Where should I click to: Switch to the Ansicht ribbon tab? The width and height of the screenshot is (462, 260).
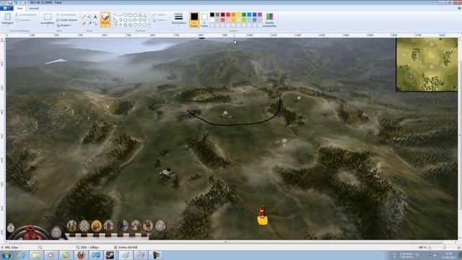click(x=34, y=8)
